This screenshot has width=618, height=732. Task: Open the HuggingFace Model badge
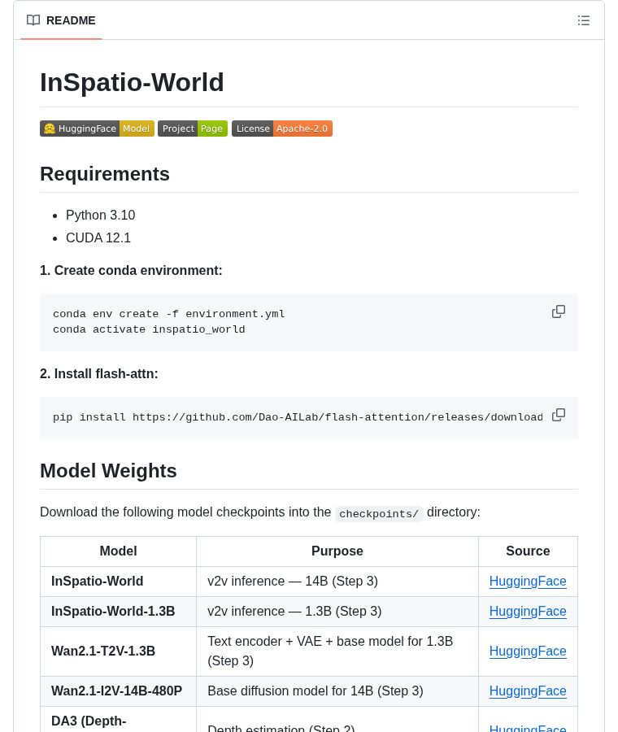tap(97, 129)
